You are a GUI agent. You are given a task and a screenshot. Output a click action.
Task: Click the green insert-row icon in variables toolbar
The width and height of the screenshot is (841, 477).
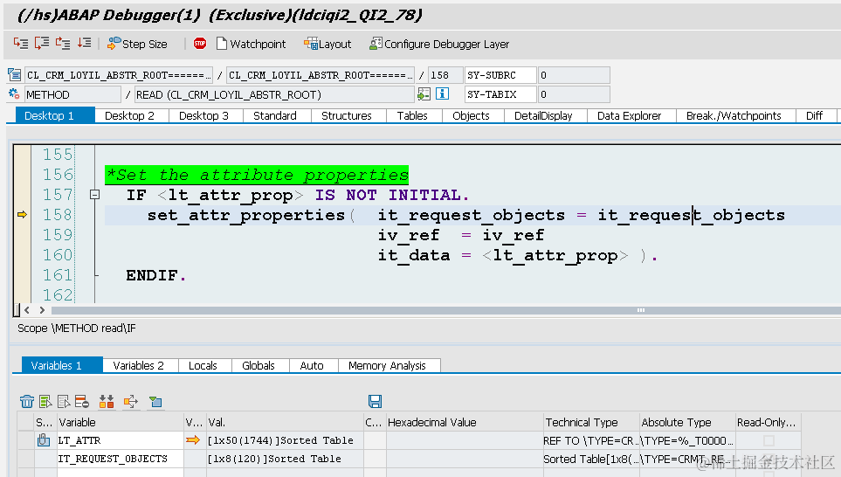click(x=45, y=401)
